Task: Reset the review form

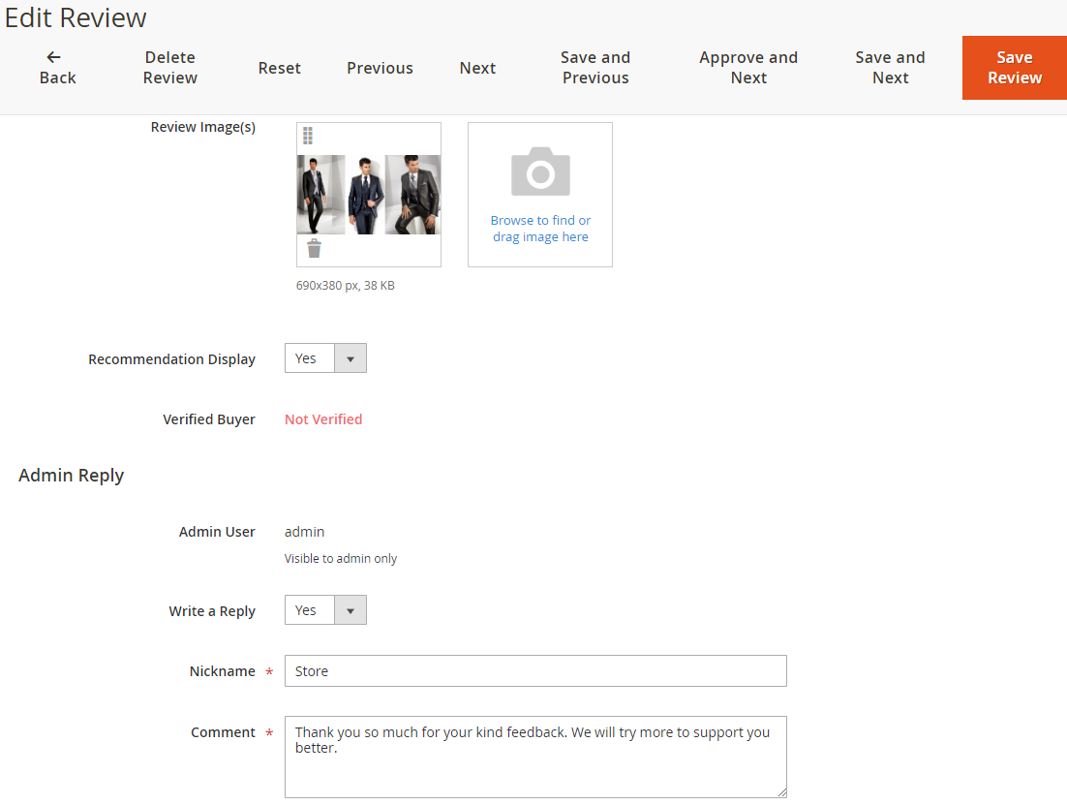Action: [279, 68]
